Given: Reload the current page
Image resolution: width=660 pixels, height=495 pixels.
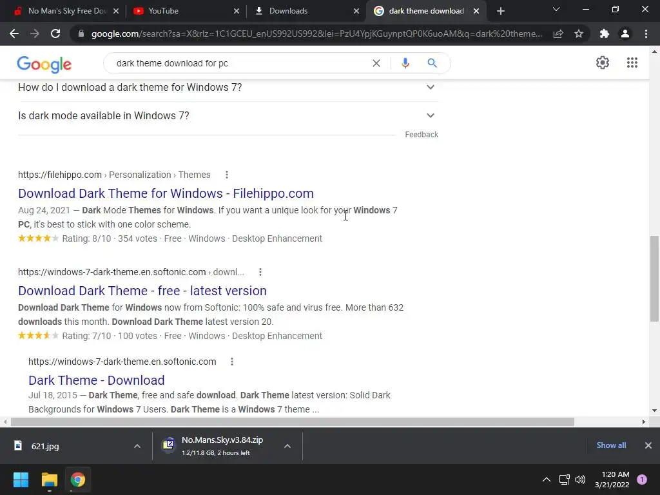Looking at the screenshot, I should 55,34.
